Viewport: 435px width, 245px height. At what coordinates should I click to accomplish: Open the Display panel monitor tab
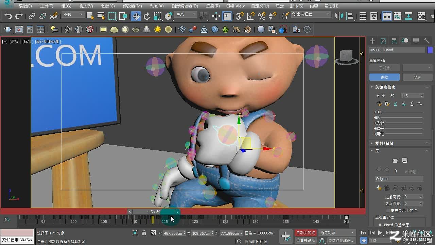(416, 41)
